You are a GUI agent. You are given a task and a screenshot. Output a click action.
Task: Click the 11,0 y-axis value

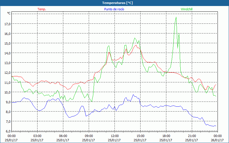[x=7, y=83]
